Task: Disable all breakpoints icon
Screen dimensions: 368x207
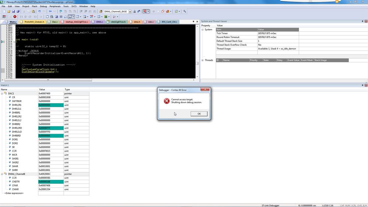Action: click(163, 11)
